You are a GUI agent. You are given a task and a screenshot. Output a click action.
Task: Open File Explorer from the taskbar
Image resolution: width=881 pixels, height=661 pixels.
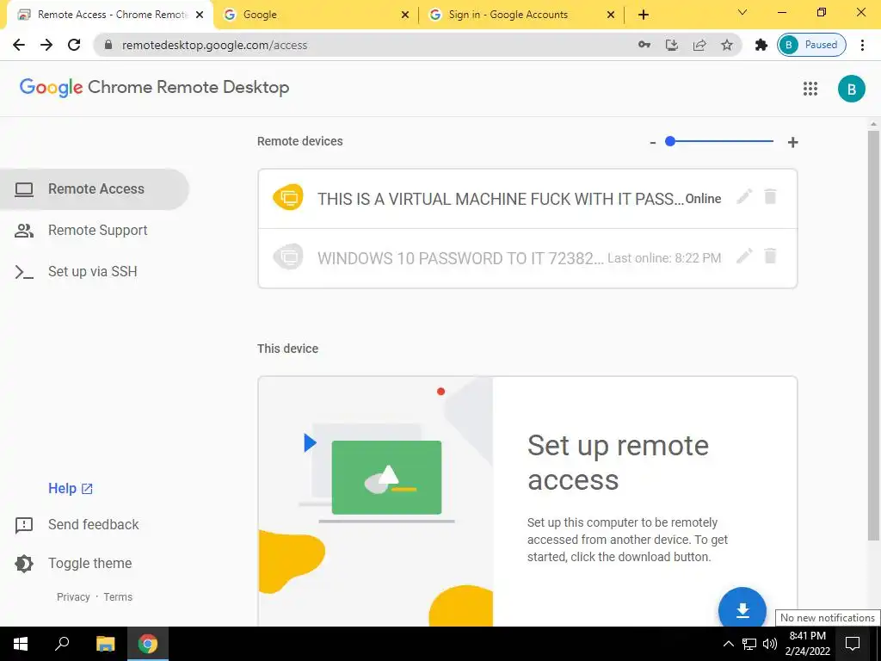pyautogui.click(x=105, y=644)
